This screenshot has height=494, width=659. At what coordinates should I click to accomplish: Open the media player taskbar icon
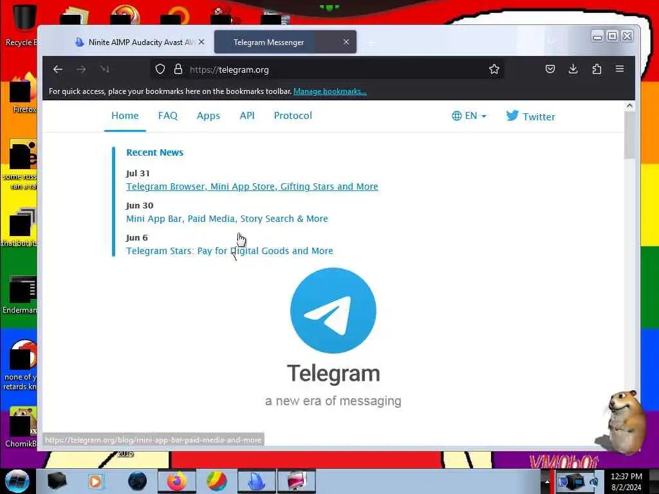click(95, 481)
